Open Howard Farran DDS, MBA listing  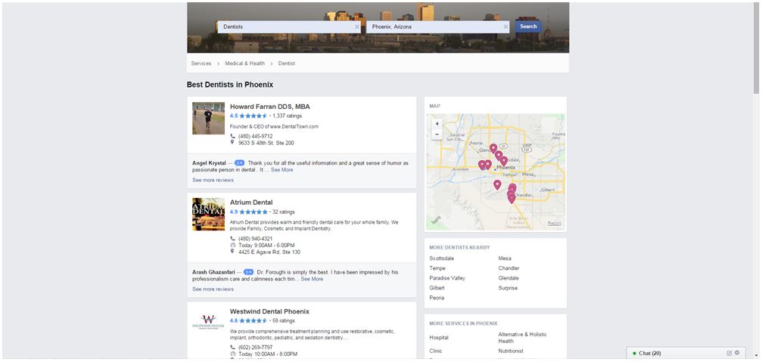tap(269, 107)
